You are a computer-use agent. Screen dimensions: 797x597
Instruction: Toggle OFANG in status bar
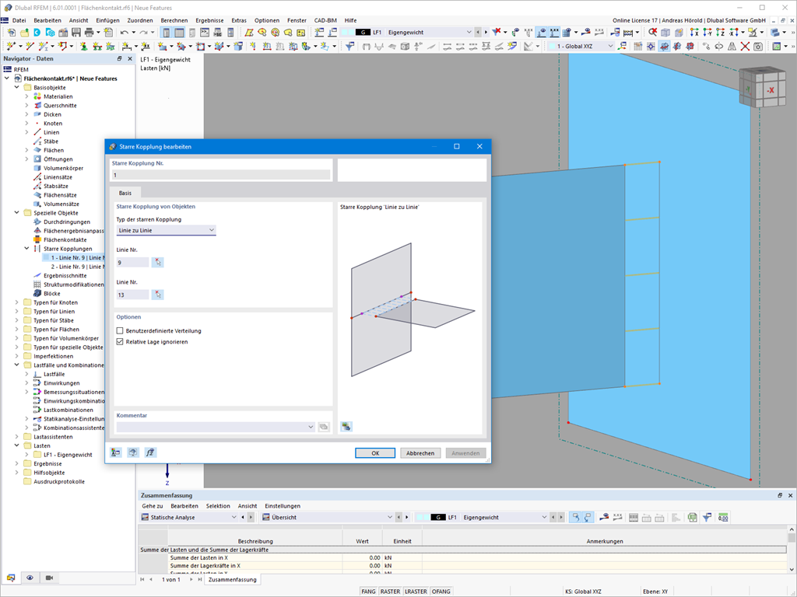click(441, 592)
